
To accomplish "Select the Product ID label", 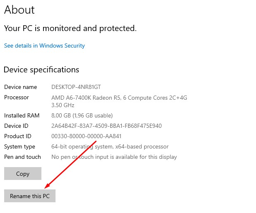I will tap(18, 136).
